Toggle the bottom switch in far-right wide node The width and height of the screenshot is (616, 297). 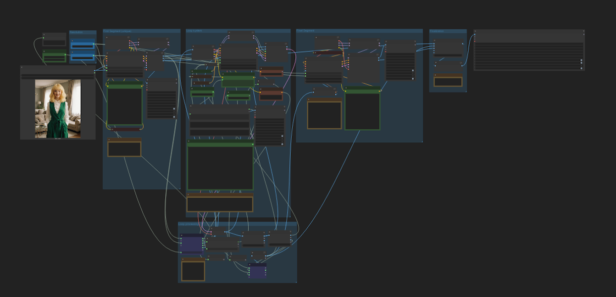[581, 68]
